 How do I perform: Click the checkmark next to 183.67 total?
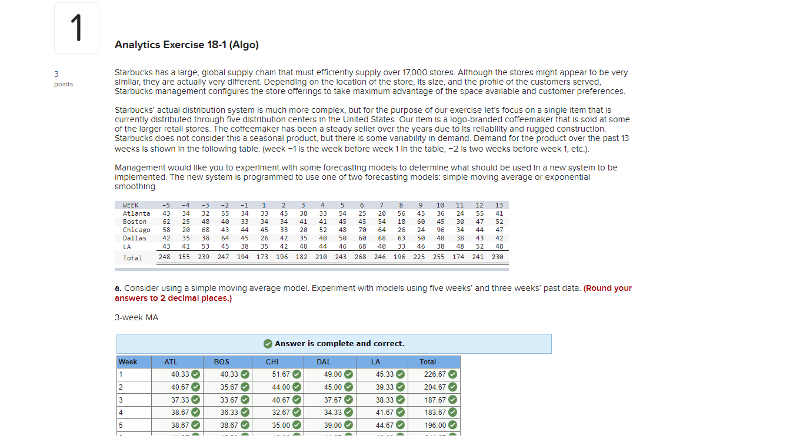coord(452,412)
